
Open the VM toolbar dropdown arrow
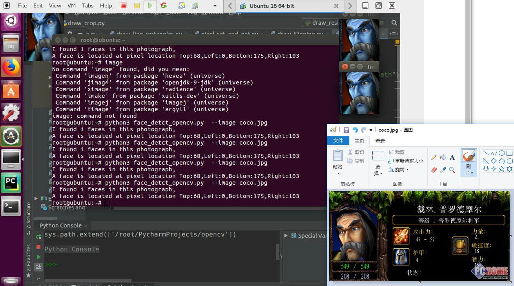point(215,5)
